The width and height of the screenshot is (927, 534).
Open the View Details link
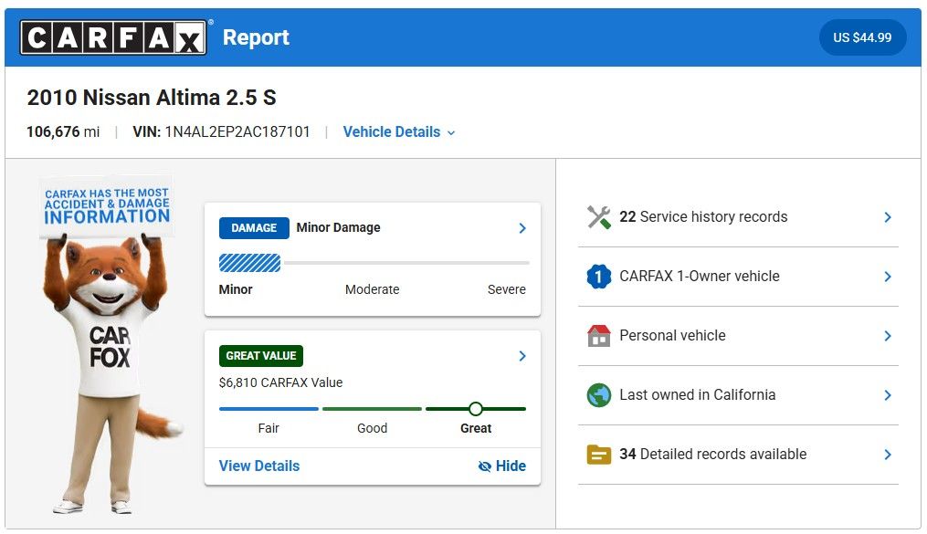pos(259,466)
